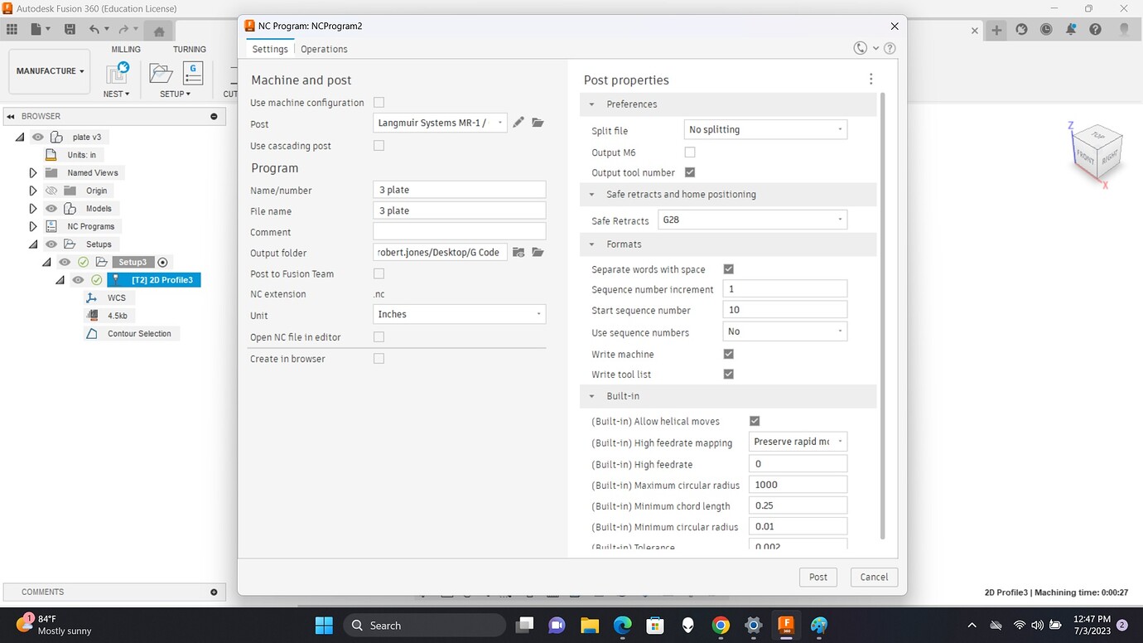The width and height of the screenshot is (1143, 643).
Task: Click the dialog help question mark icon
Action: 890,48
